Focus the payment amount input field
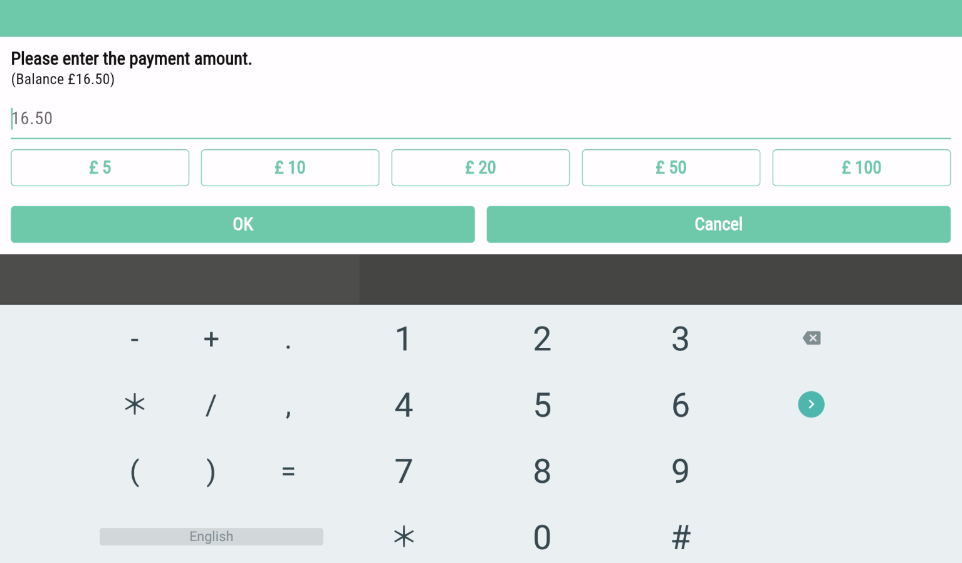962x563 pixels. point(481,118)
